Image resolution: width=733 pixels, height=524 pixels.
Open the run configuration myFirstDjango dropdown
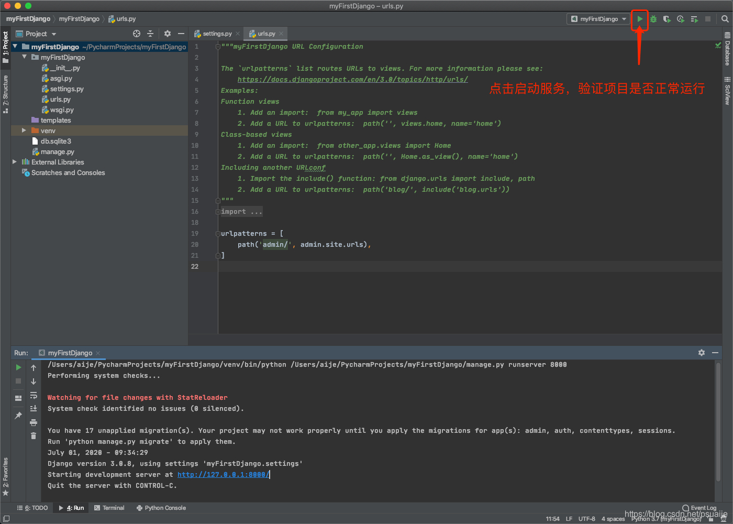point(598,19)
